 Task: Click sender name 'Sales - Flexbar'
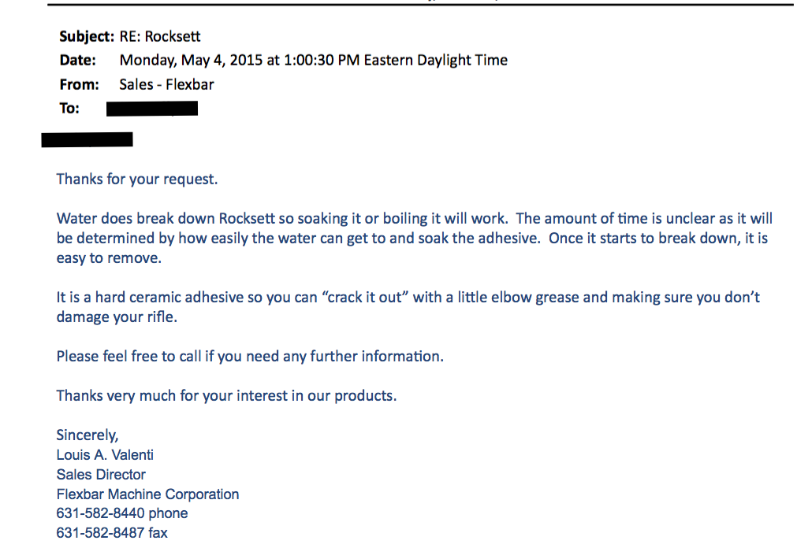[x=166, y=84]
